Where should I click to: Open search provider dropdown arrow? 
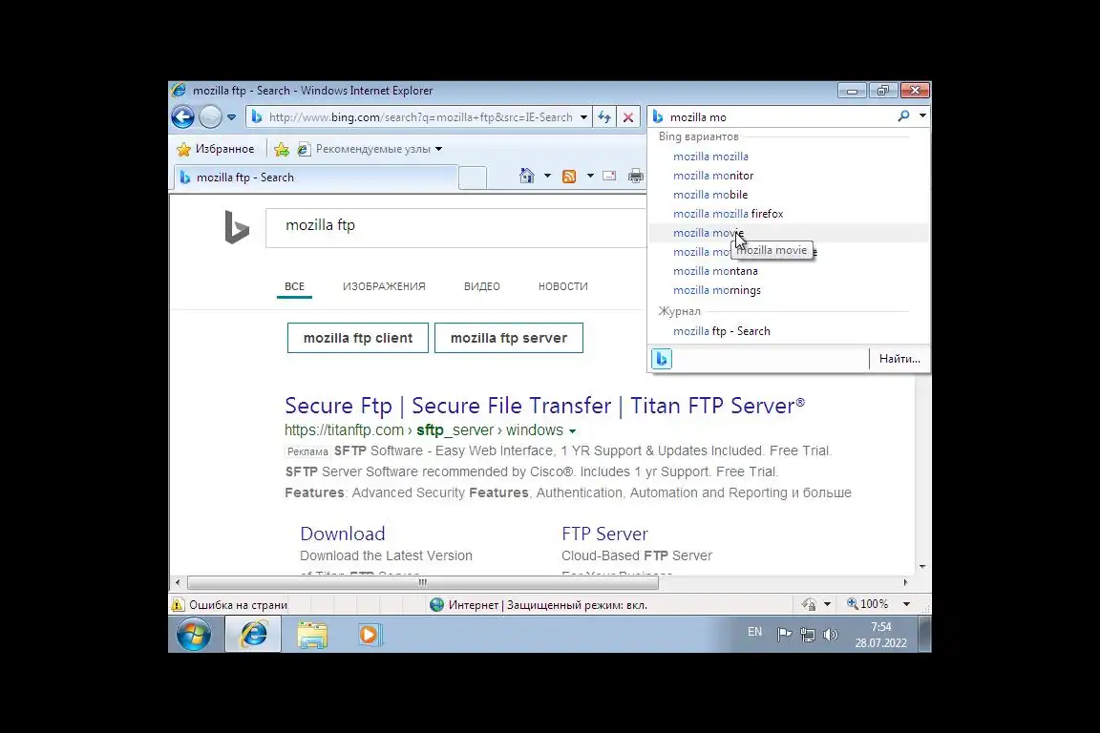[x=922, y=116]
